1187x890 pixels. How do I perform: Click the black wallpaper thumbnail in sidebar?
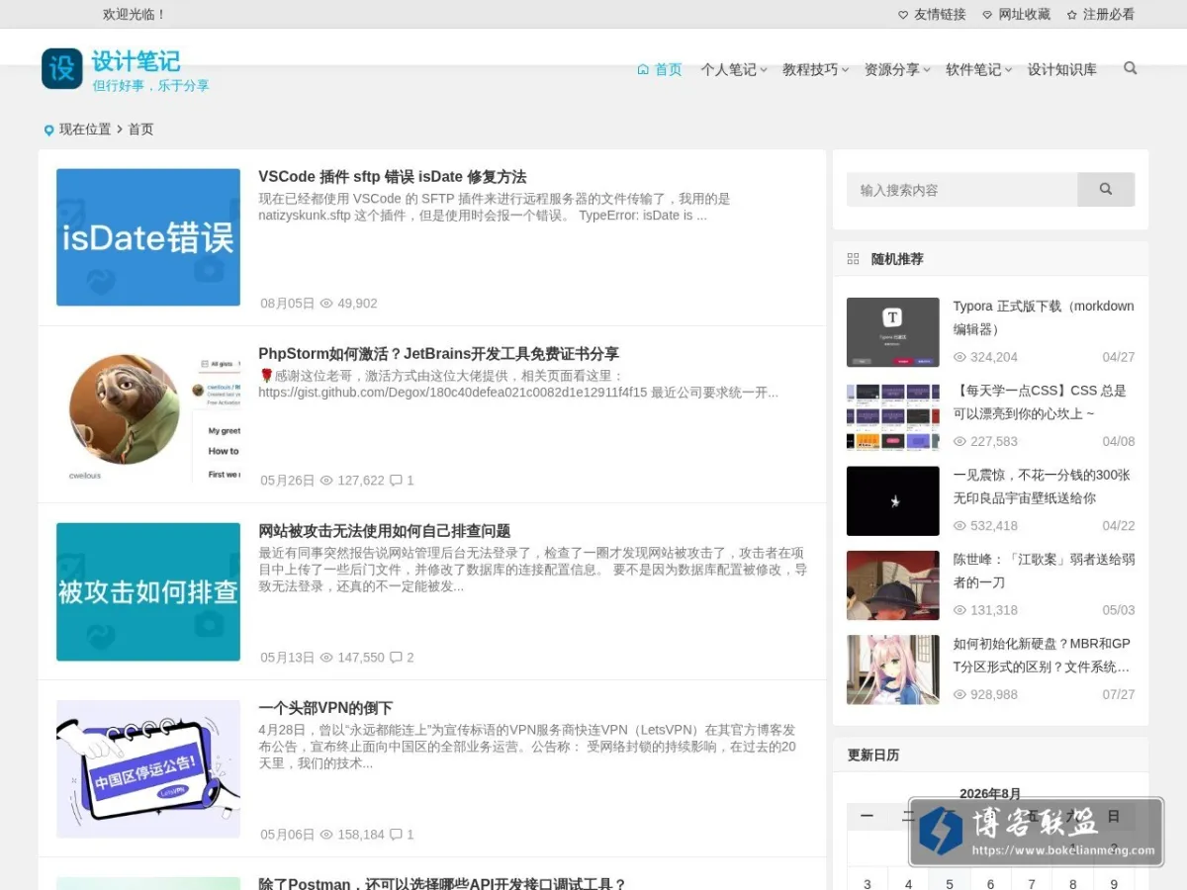893,501
